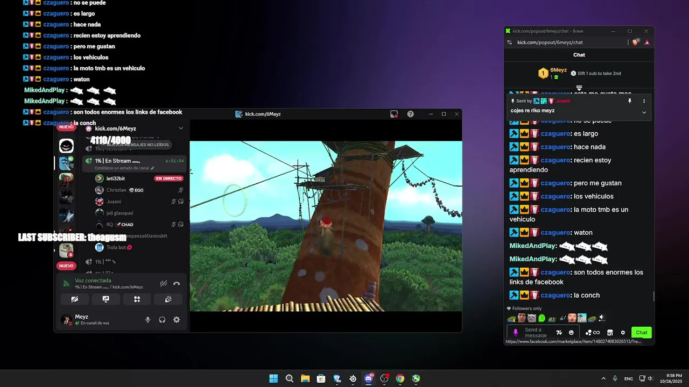This screenshot has height=387, width=689.
Task: Click 'NUEVOS MENSAJES NO LEÍDOS' pill
Action: [x=137, y=145]
